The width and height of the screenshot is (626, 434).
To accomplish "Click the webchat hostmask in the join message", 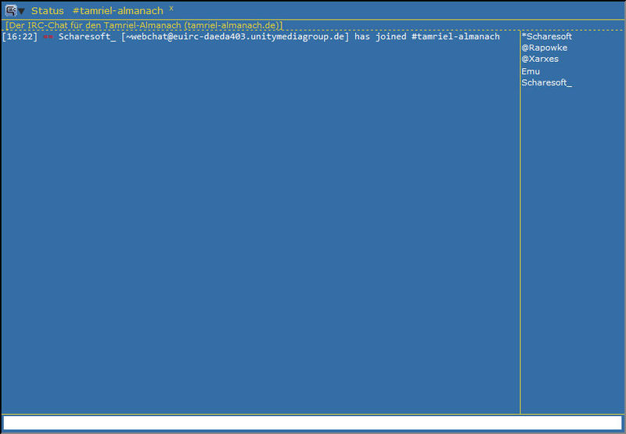I will (235, 37).
